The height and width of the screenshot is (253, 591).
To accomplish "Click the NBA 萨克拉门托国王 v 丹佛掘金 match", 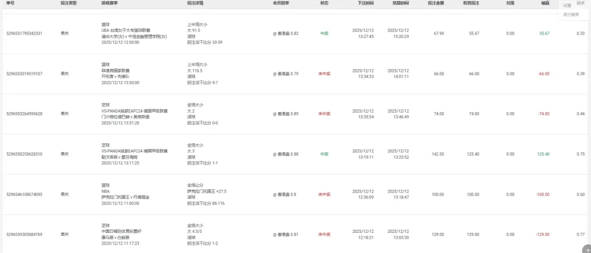I will (125, 197).
